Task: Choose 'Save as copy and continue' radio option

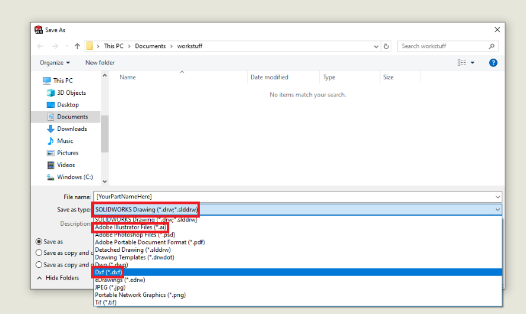Action: coord(39,253)
